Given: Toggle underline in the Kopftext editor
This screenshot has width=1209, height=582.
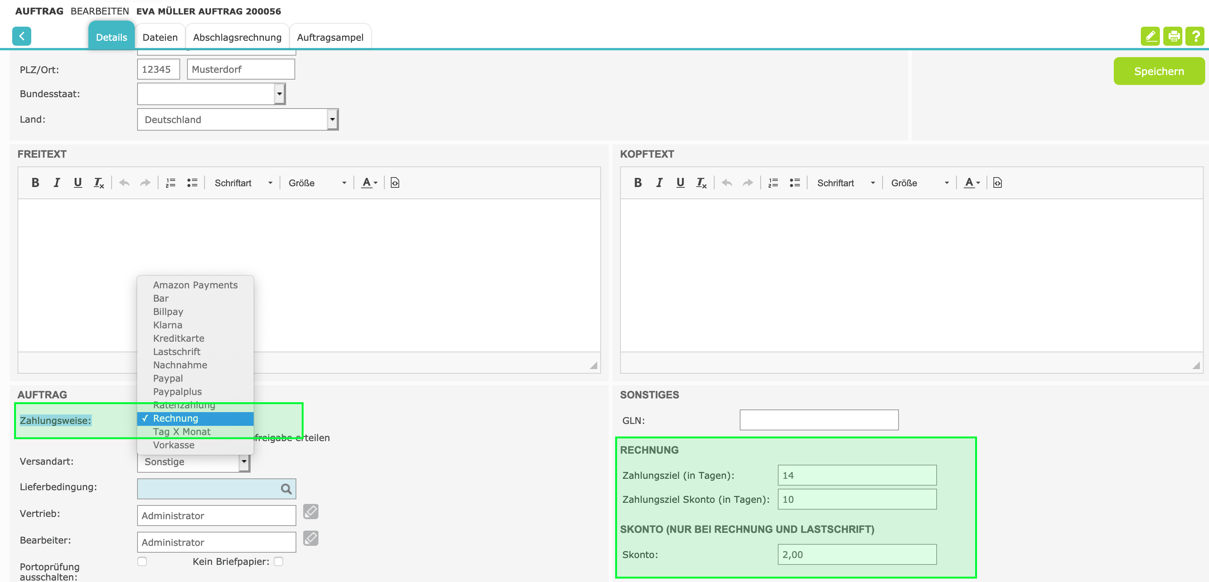Looking at the screenshot, I should pyautogui.click(x=681, y=182).
